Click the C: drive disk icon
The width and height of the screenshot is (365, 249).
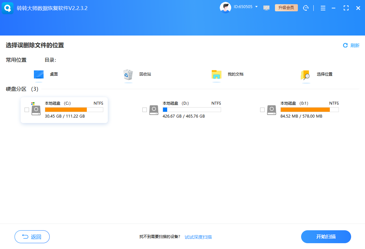[36, 110]
